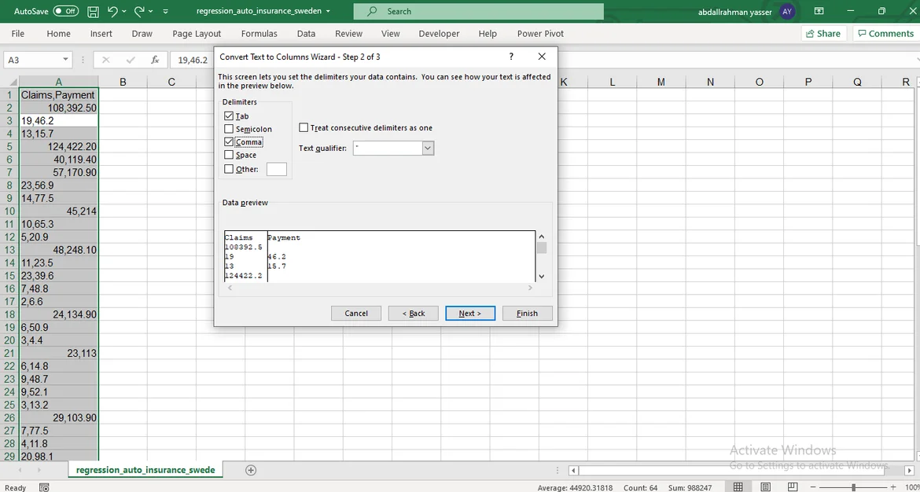
Task: Check Treat consecutive delimiters as one
Action: coord(304,128)
